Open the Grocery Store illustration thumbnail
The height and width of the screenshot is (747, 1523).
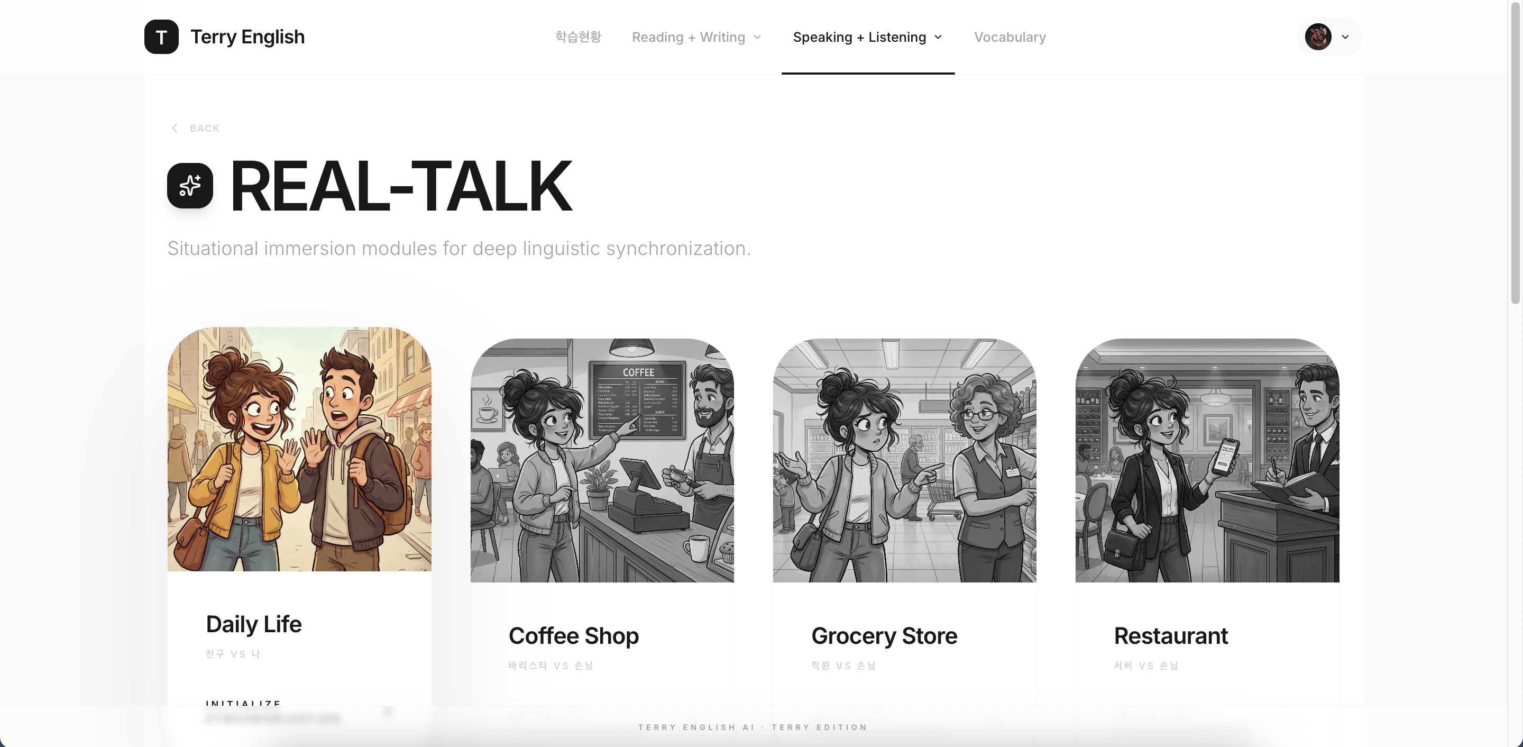tap(904, 460)
